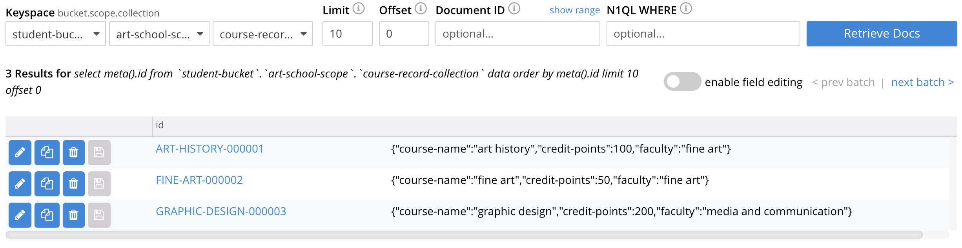Image resolution: width=962 pixels, height=248 pixels.
Task: Toggle enable field editing switch
Action: 682,81
